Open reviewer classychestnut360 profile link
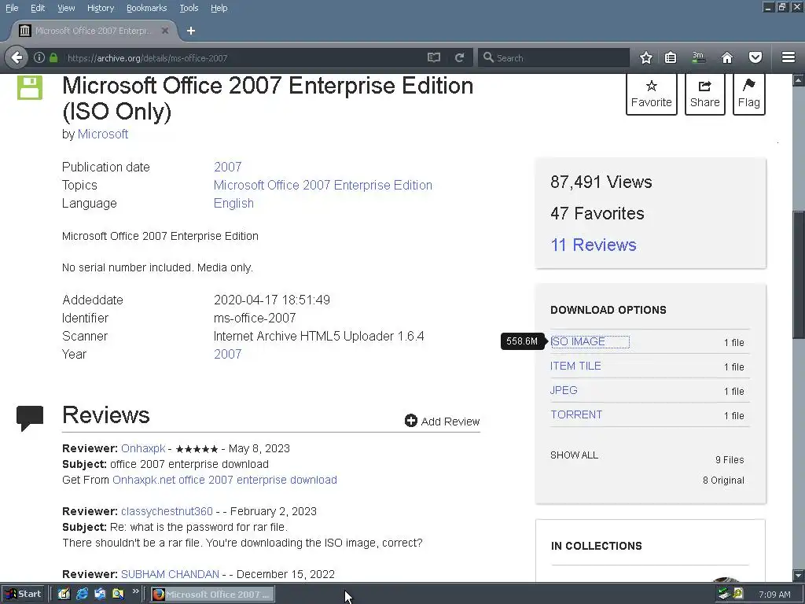The width and height of the screenshot is (805, 604). click(x=167, y=511)
